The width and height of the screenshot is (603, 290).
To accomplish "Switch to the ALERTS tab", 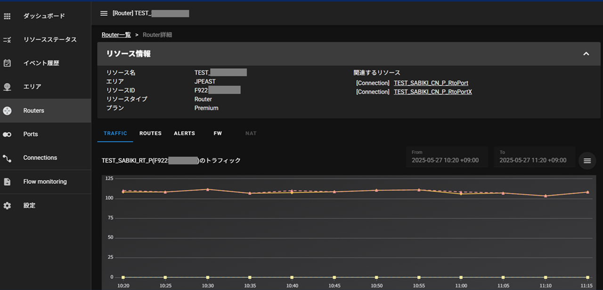I will 184,133.
